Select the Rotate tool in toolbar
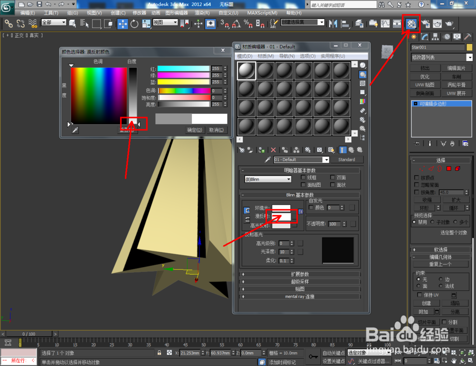 [134, 24]
